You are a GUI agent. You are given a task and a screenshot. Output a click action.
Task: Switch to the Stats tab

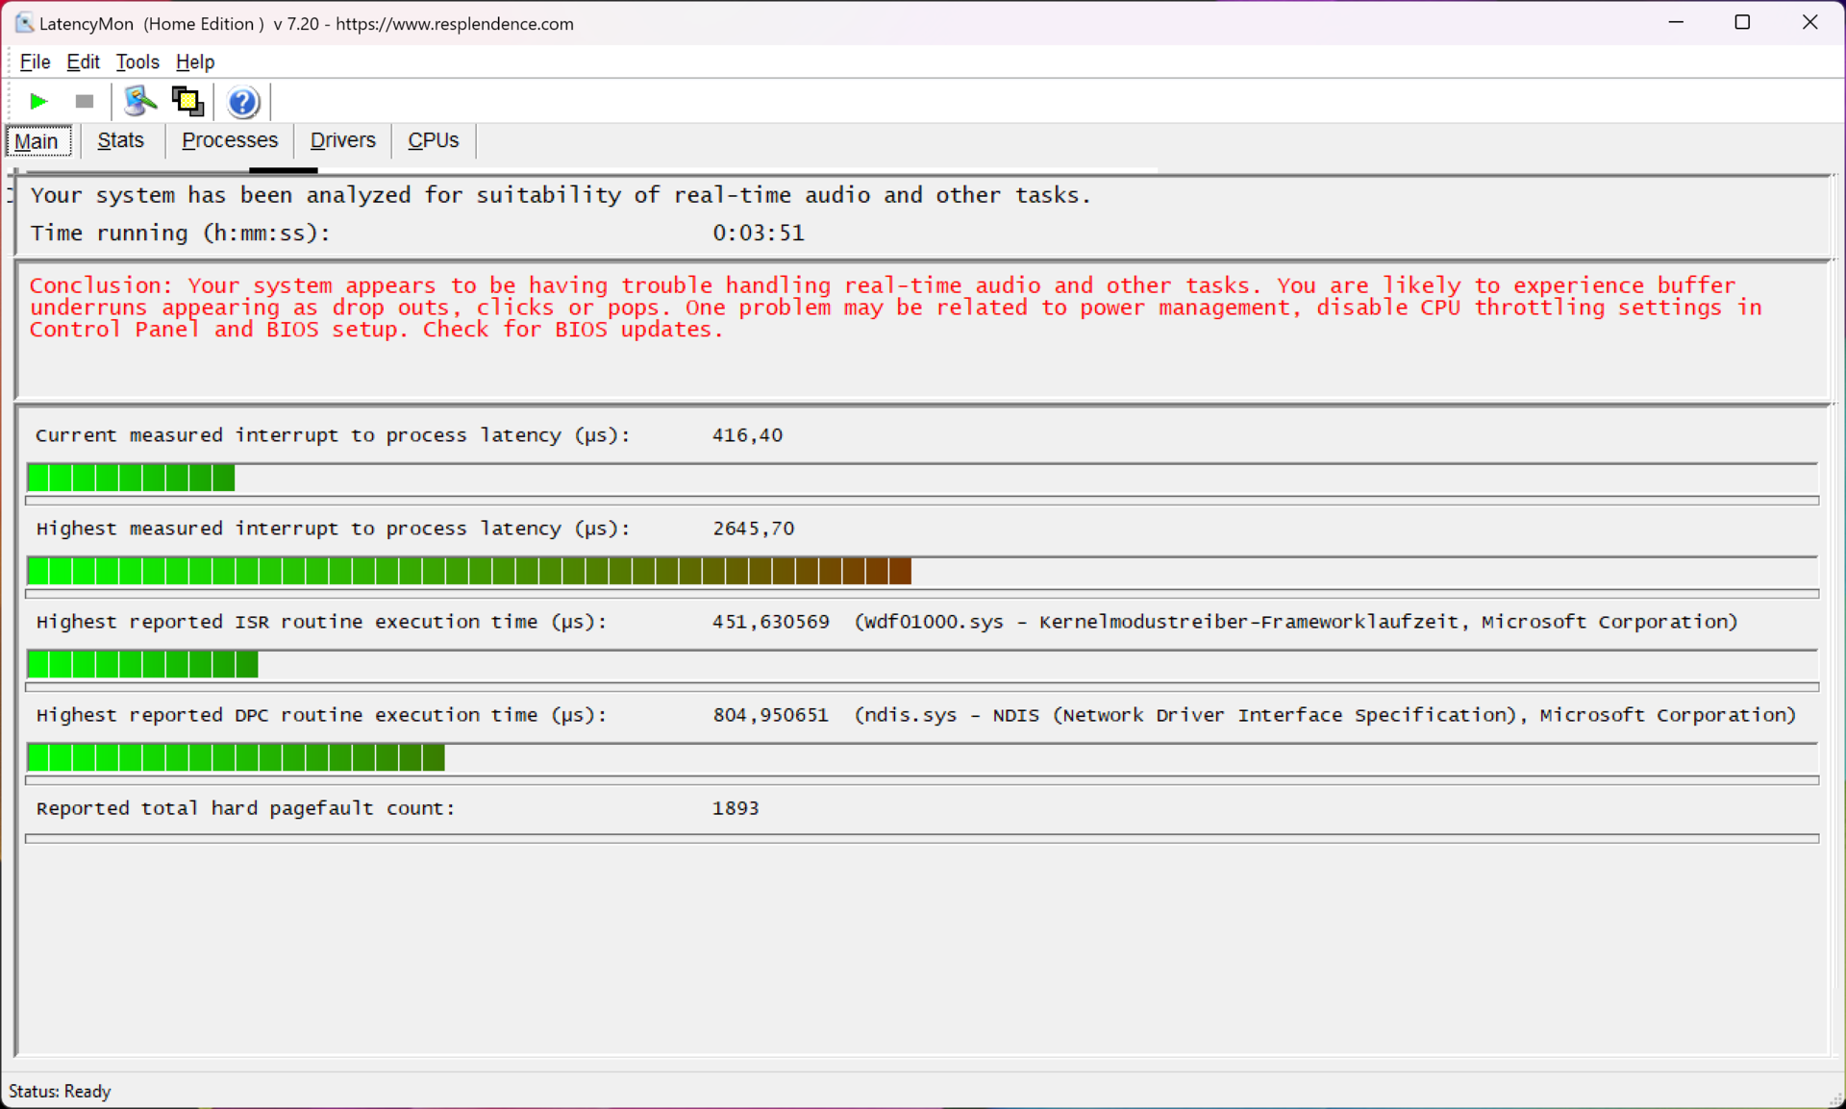(x=120, y=140)
